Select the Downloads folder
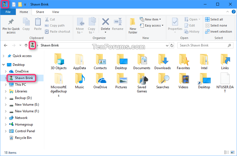 [162, 61]
